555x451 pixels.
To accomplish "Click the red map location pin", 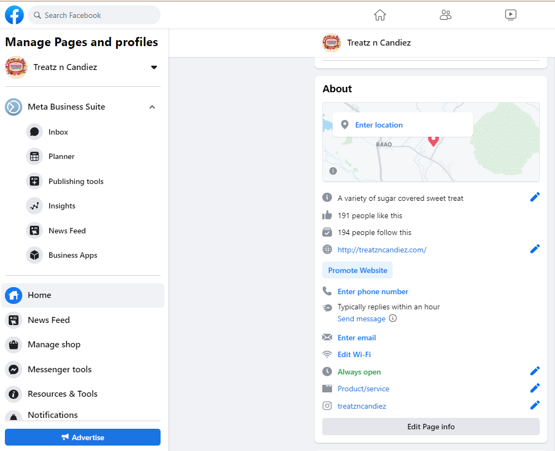I will [433, 140].
